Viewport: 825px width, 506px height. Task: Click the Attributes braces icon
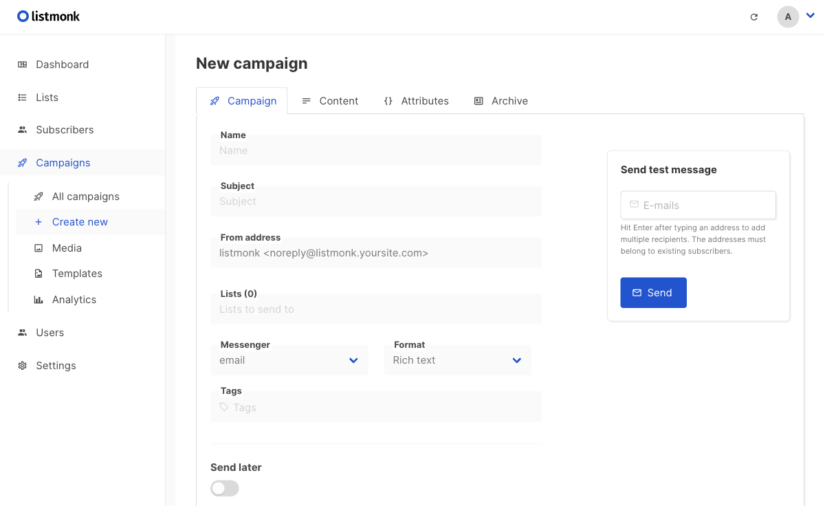tap(388, 101)
